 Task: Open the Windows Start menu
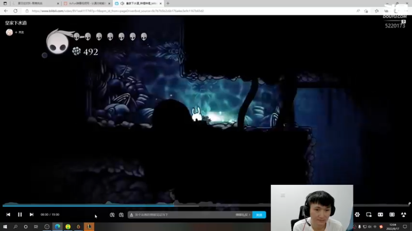5,227
